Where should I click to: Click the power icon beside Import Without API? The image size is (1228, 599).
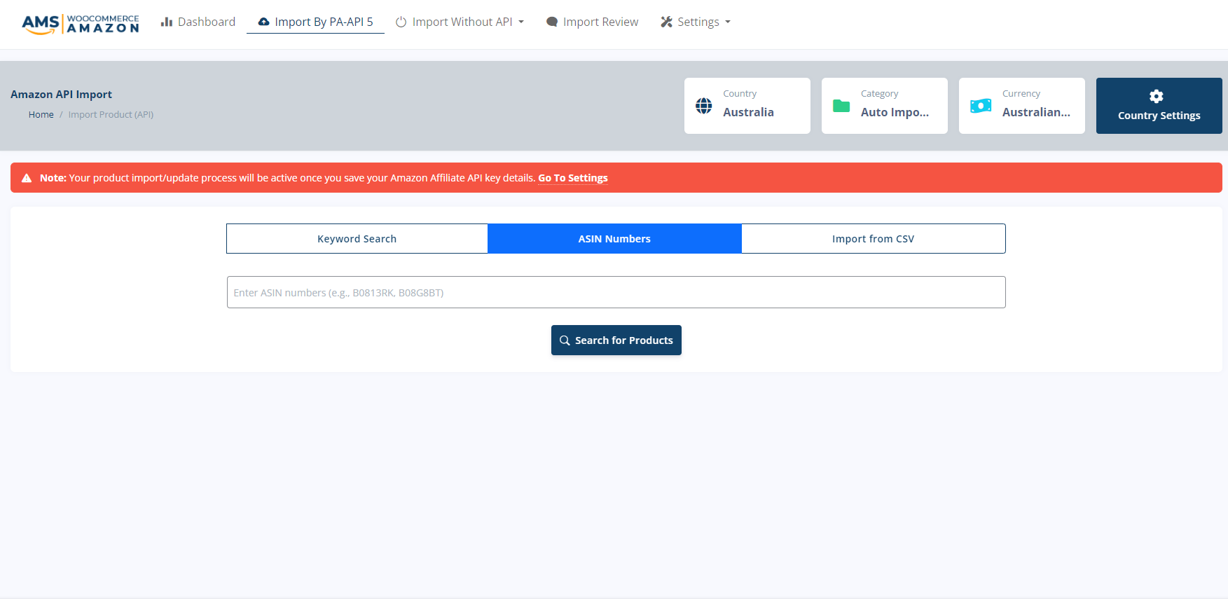401,22
